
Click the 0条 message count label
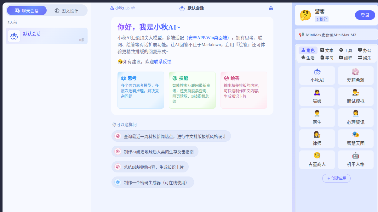point(82,40)
